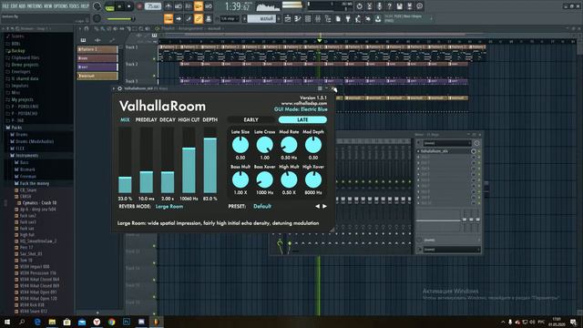Open mixer input routing dropdown at top
The width and height of the screenshot is (583, 328).
click(x=447, y=143)
